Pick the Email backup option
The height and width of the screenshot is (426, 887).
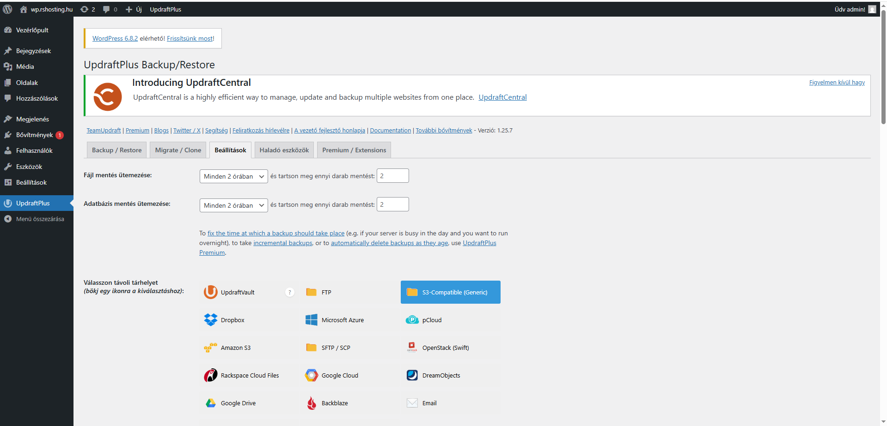[428, 402]
